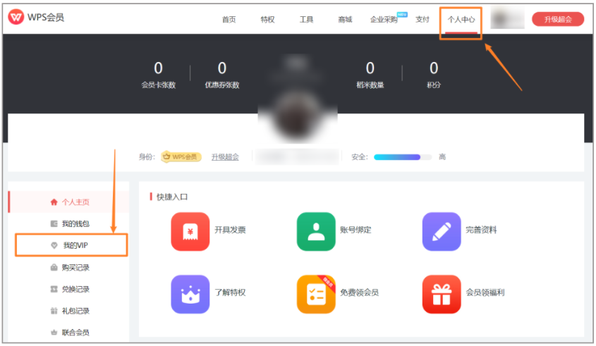Open the 特权 navigation item
This screenshot has height=346, width=596.
(x=267, y=19)
